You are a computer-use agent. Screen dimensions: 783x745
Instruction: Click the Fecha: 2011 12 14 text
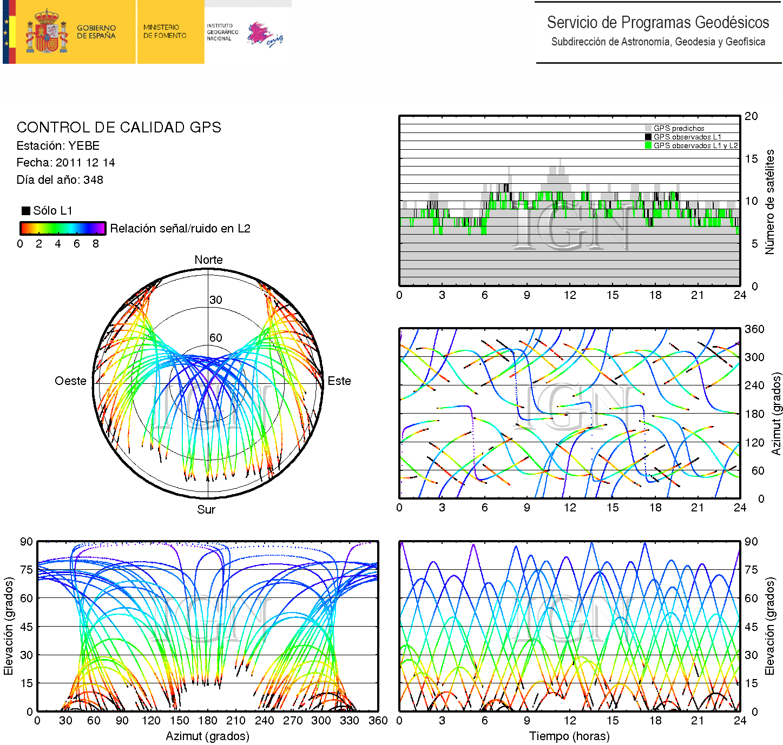pyautogui.click(x=65, y=163)
